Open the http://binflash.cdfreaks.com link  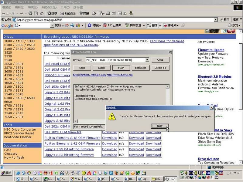(89, 75)
